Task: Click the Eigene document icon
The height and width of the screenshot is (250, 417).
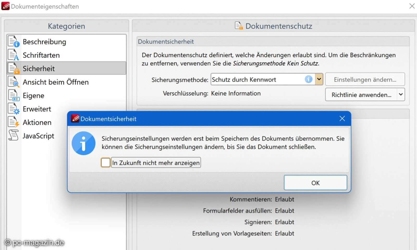Action: pyautogui.click(x=13, y=95)
